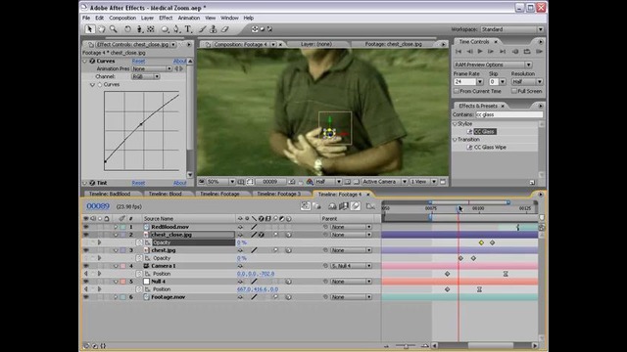Open the Composition menu
This screenshot has height=352, width=627.
click(x=122, y=18)
